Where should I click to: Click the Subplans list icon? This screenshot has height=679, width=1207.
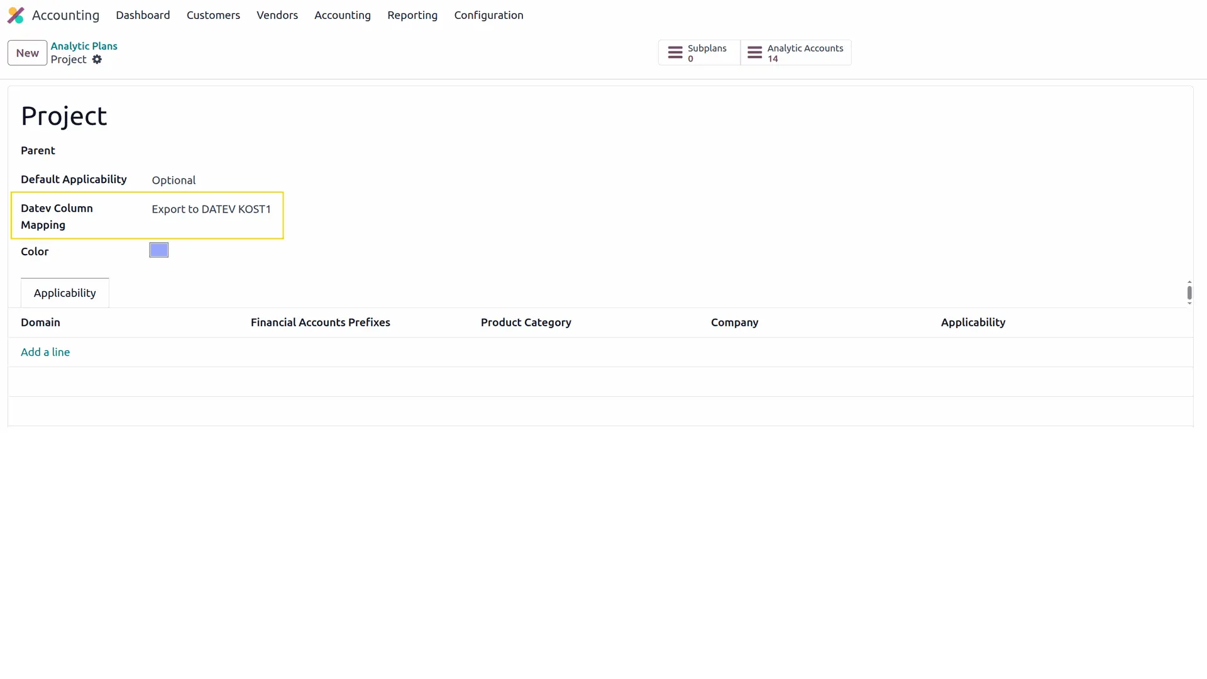point(676,53)
